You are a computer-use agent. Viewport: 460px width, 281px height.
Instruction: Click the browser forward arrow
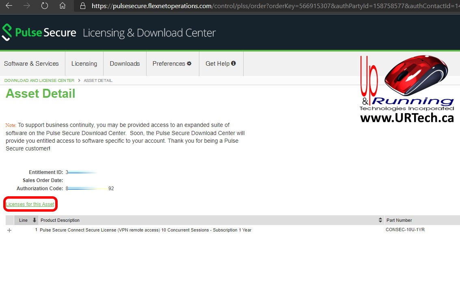tap(26, 6)
